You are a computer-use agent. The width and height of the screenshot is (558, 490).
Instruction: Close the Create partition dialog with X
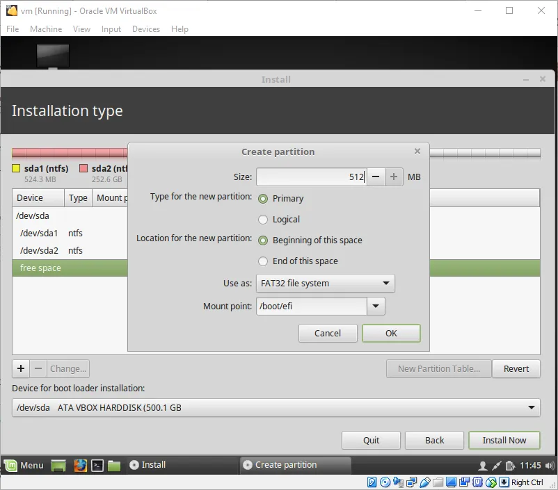pyautogui.click(x=417, y=152)
